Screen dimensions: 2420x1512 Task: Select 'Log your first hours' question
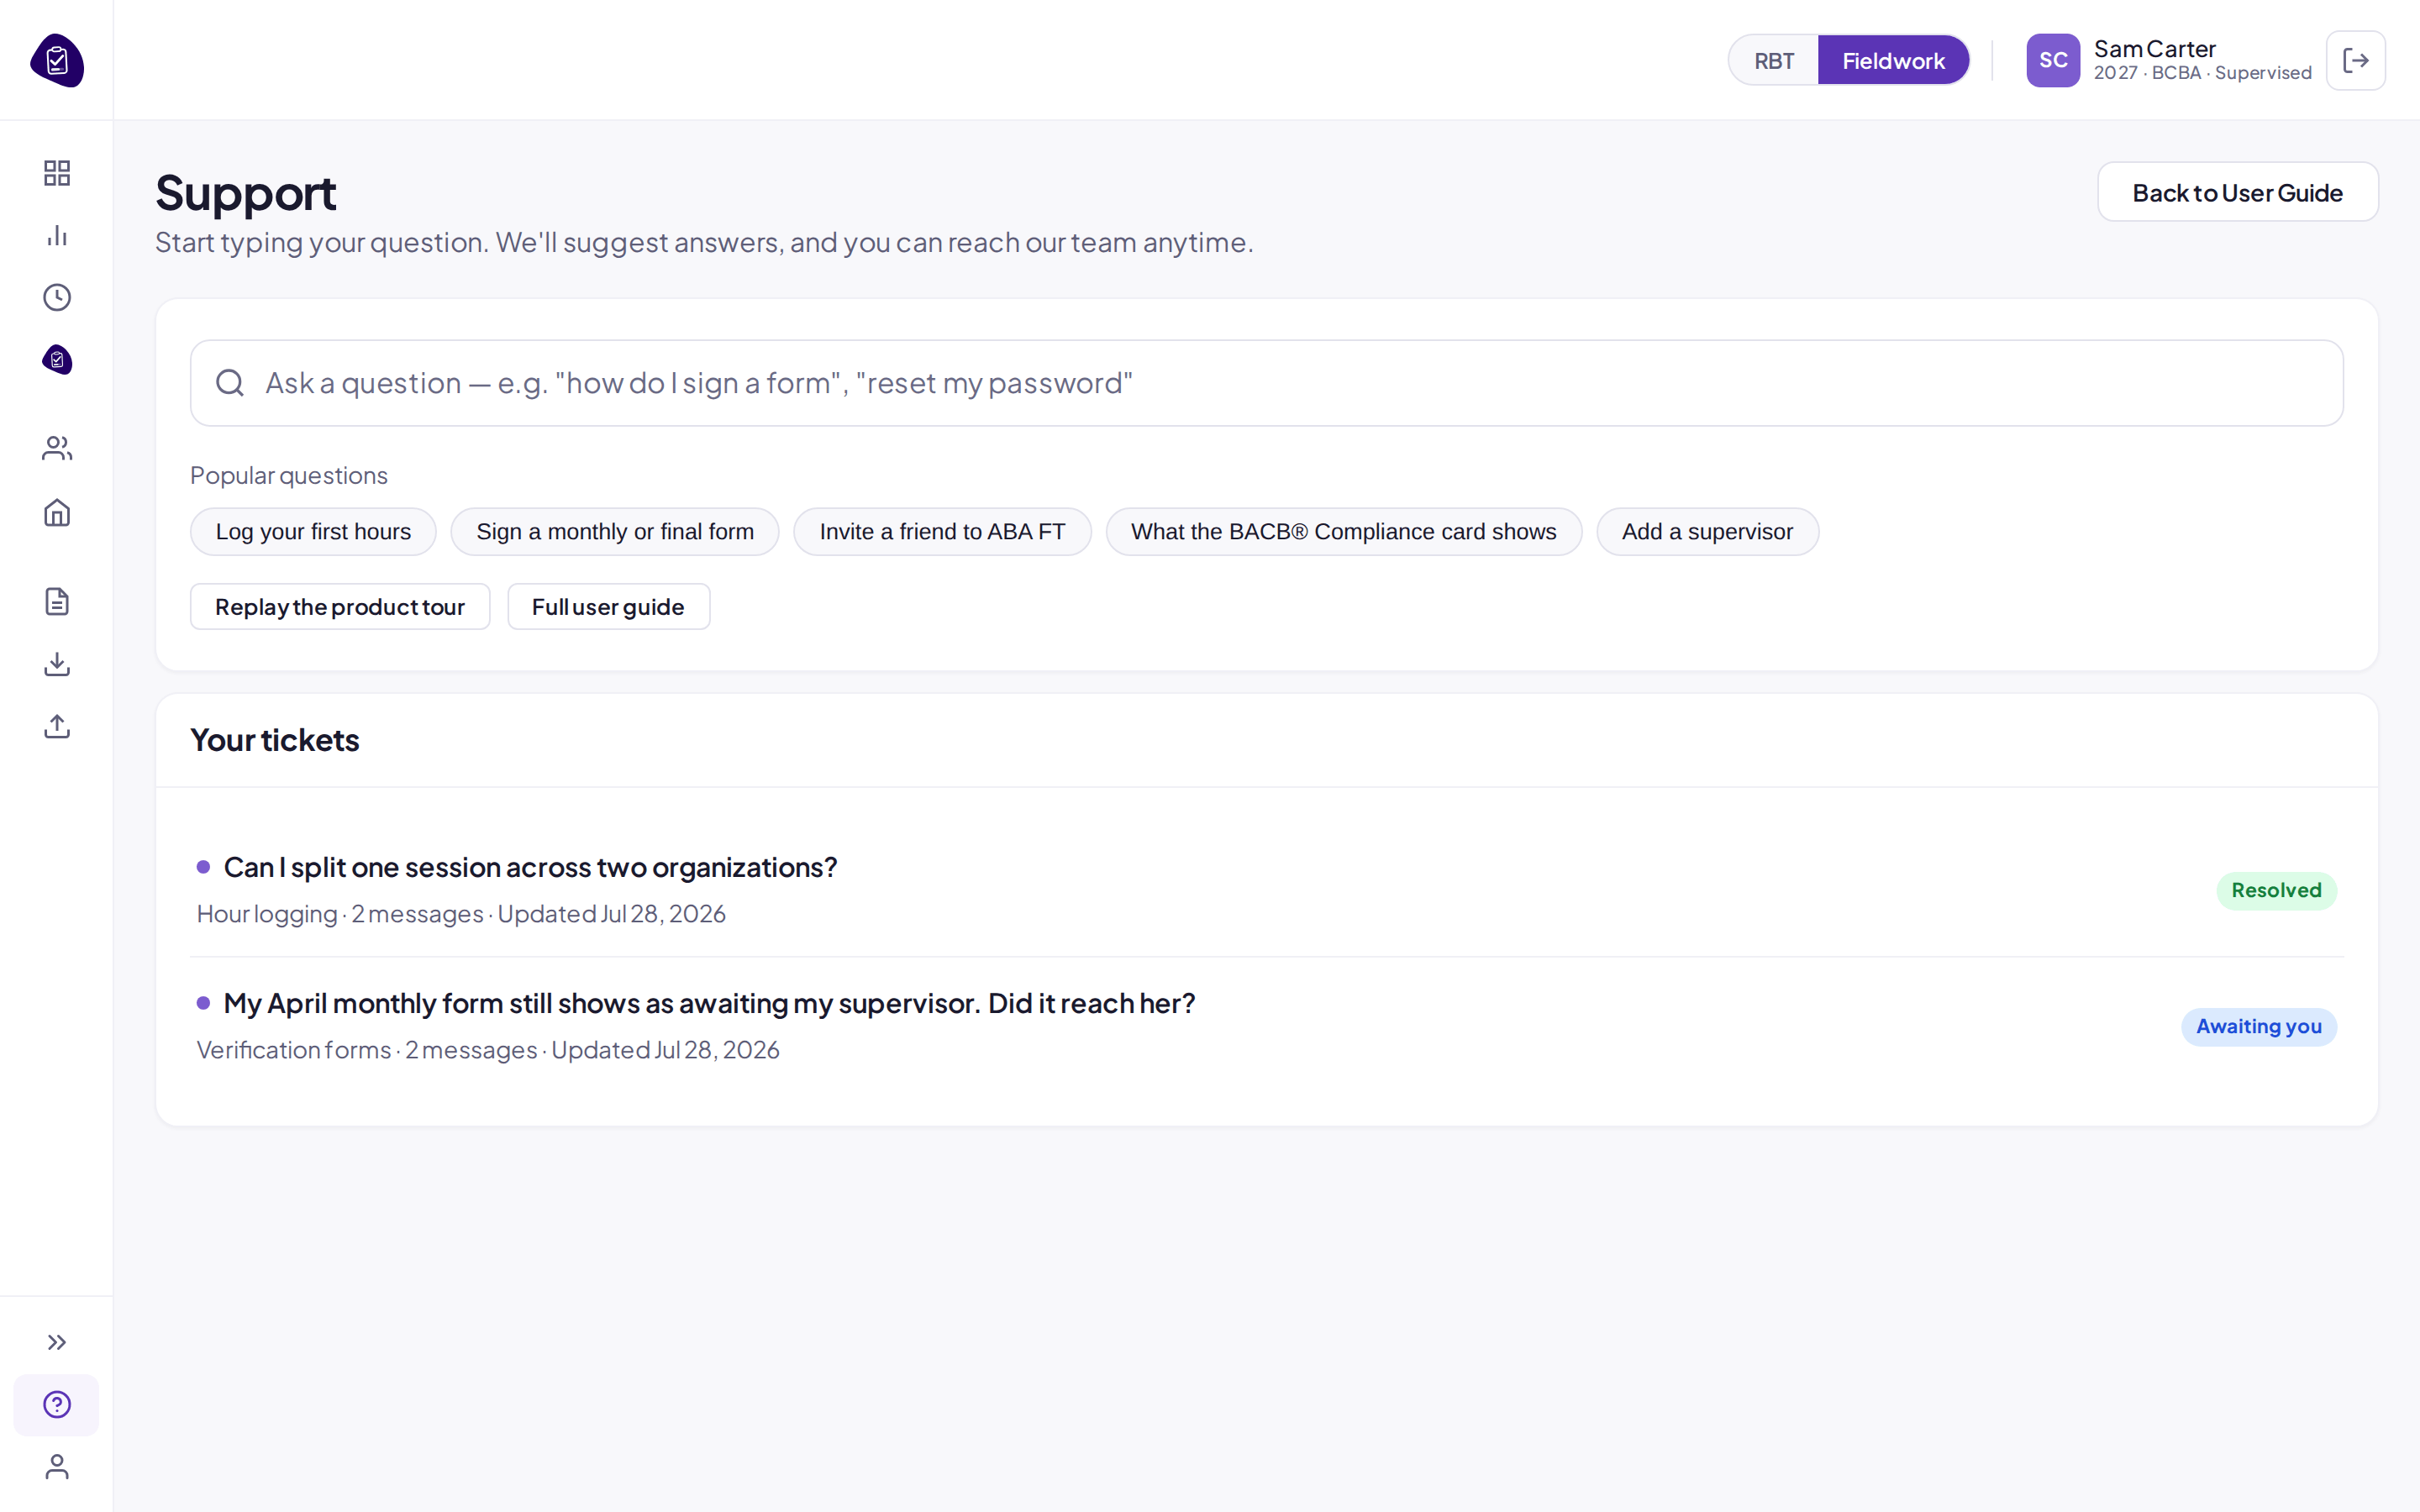(x=313, y=532)
